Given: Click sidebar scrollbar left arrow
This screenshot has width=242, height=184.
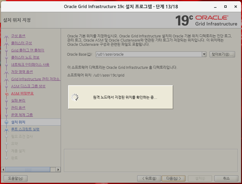Looking at the screenshot, I should 3,170.
